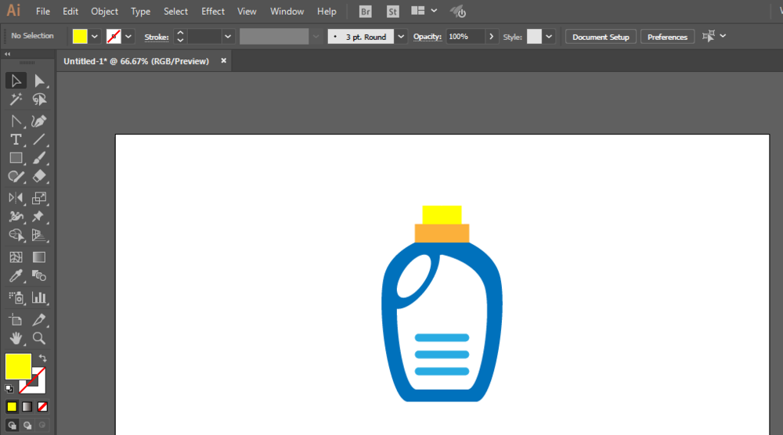Screen dimensions: 783x435
Task: Click the Document Setup button
Action: (x=601, y=37)
